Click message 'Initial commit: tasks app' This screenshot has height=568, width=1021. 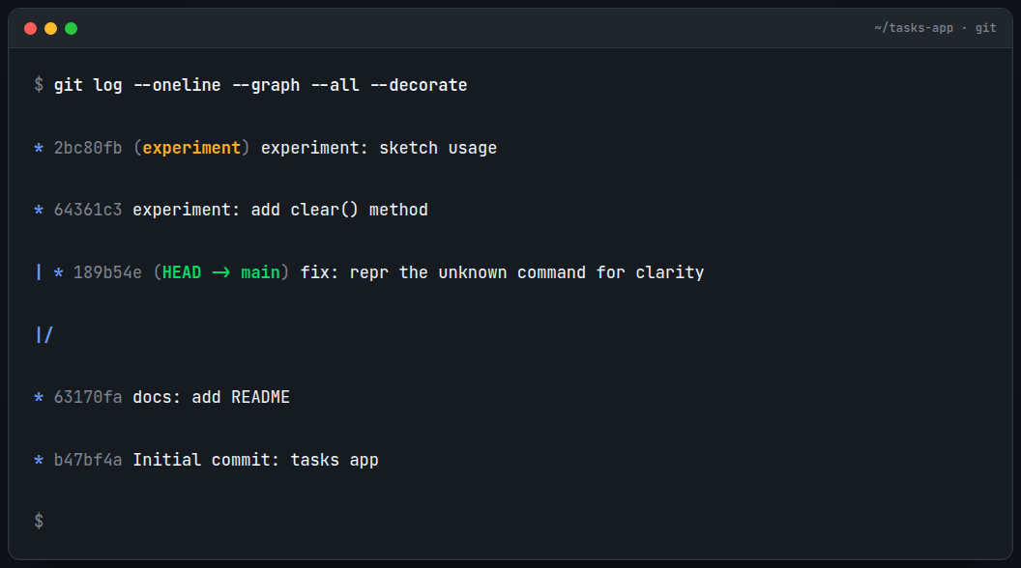click(255, 460)
